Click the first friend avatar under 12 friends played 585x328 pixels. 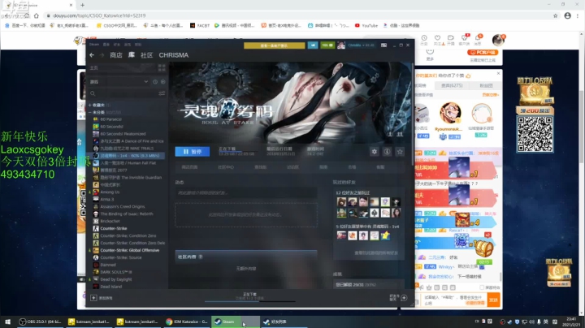tap(341, 202)
